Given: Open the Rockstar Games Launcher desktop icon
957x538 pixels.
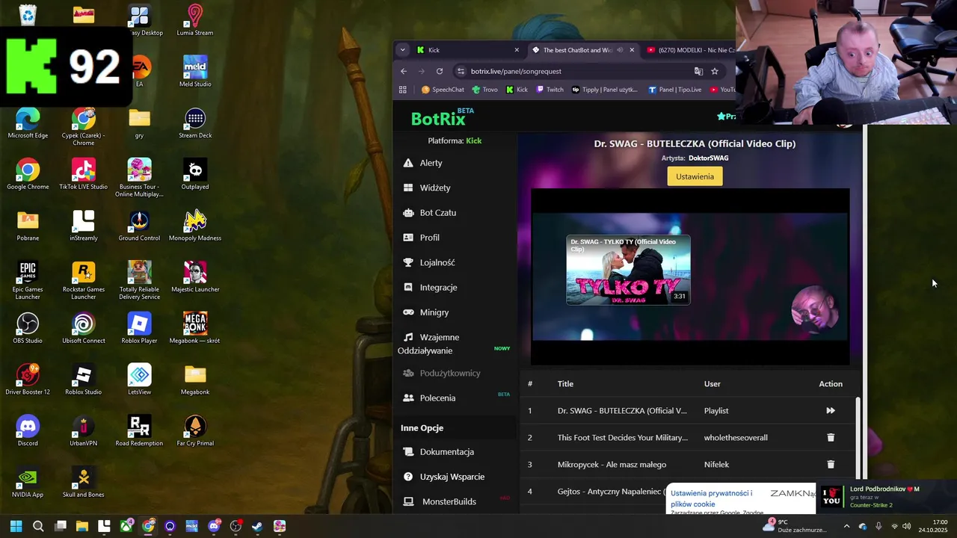Looking at the screenshot, I should 83,281.
